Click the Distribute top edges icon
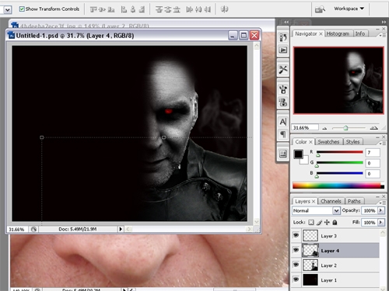Image resolution: width=389 pixels, height=291 pixels. (x=159, y=9)
